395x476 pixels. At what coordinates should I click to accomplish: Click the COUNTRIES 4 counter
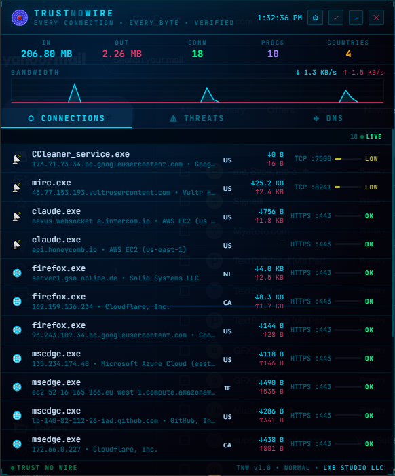[348, 49]
